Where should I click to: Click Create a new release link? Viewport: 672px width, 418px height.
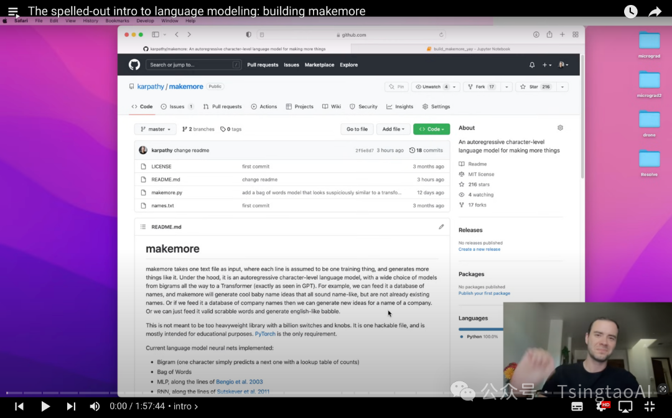[479, 249]
